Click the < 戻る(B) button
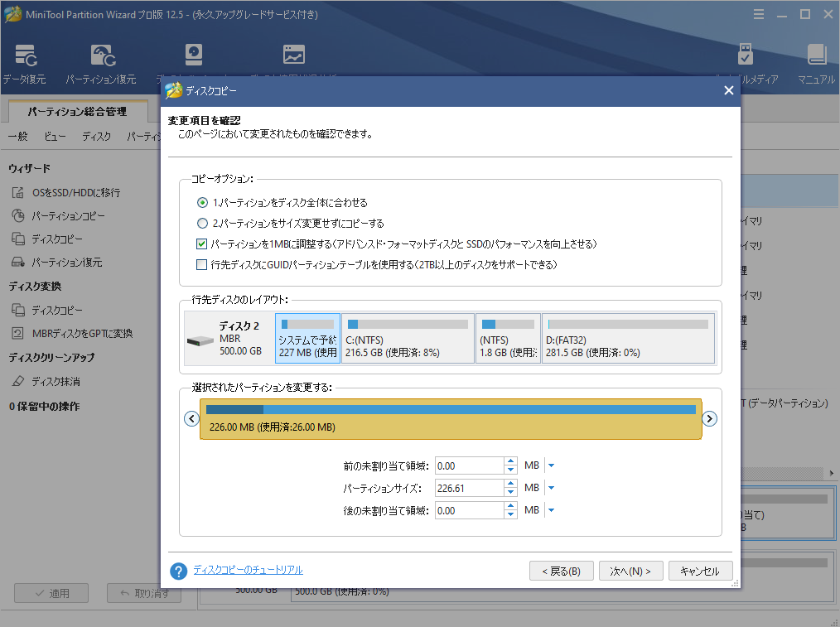Screen dimensions: 840x627 (562, 571)
